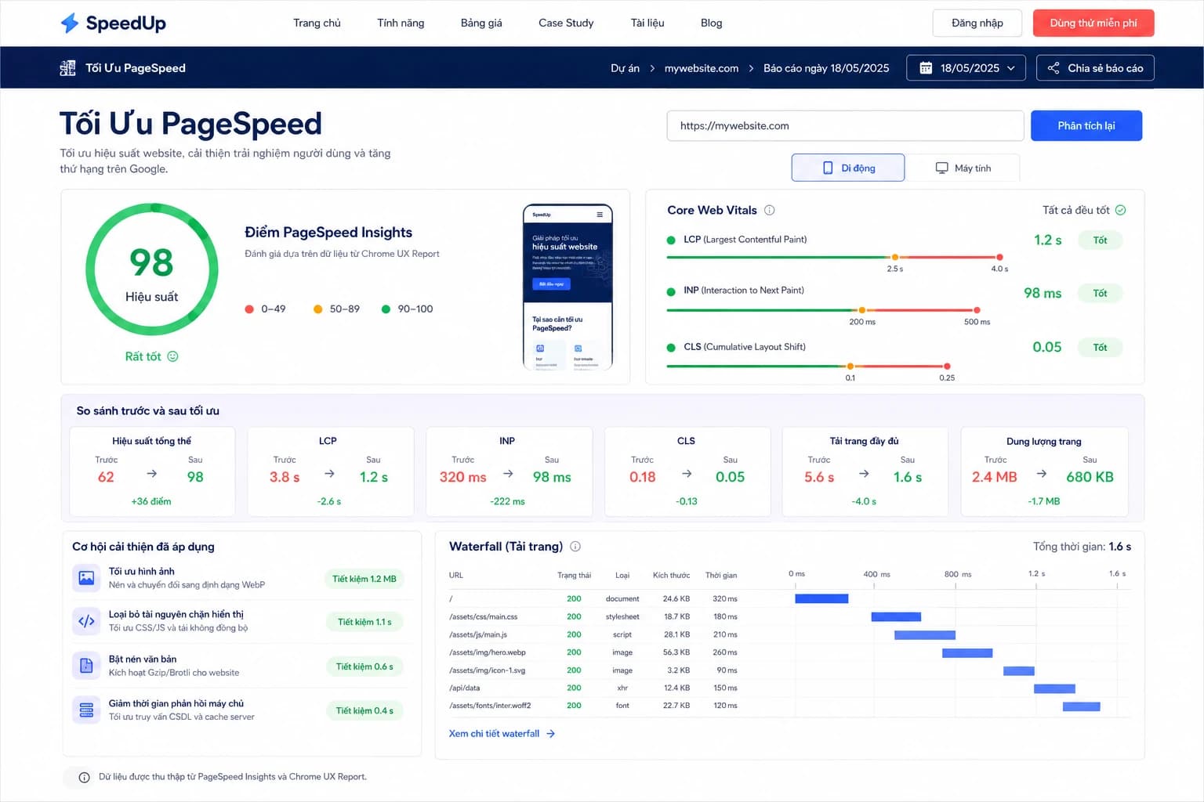The width and height of the screenshot is (1204, 802).
Task: Click the green dot next to the INP metric
Action: coord(671,292)
